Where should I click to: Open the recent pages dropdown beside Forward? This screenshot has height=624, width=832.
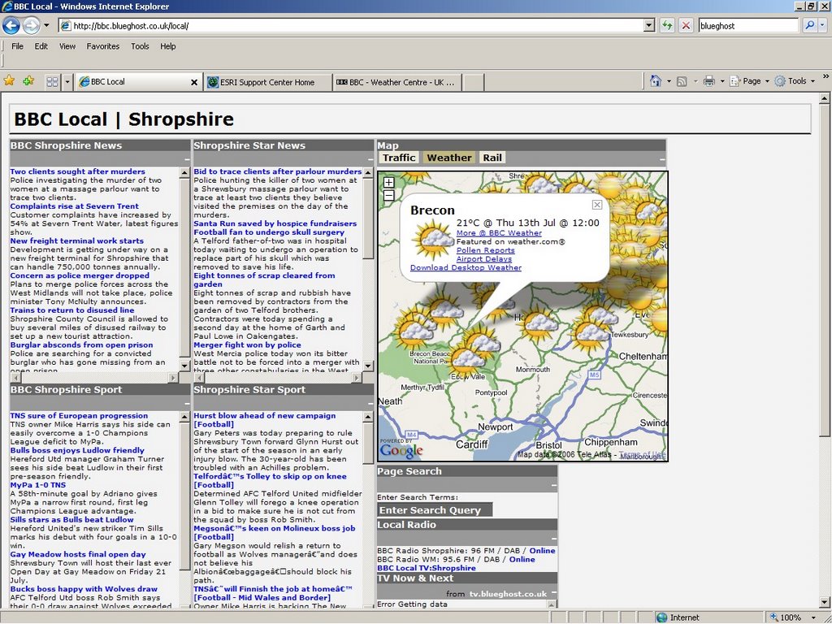46,25
